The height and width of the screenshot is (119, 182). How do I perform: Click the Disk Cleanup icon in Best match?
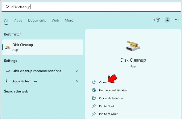(x=8, y=47)
